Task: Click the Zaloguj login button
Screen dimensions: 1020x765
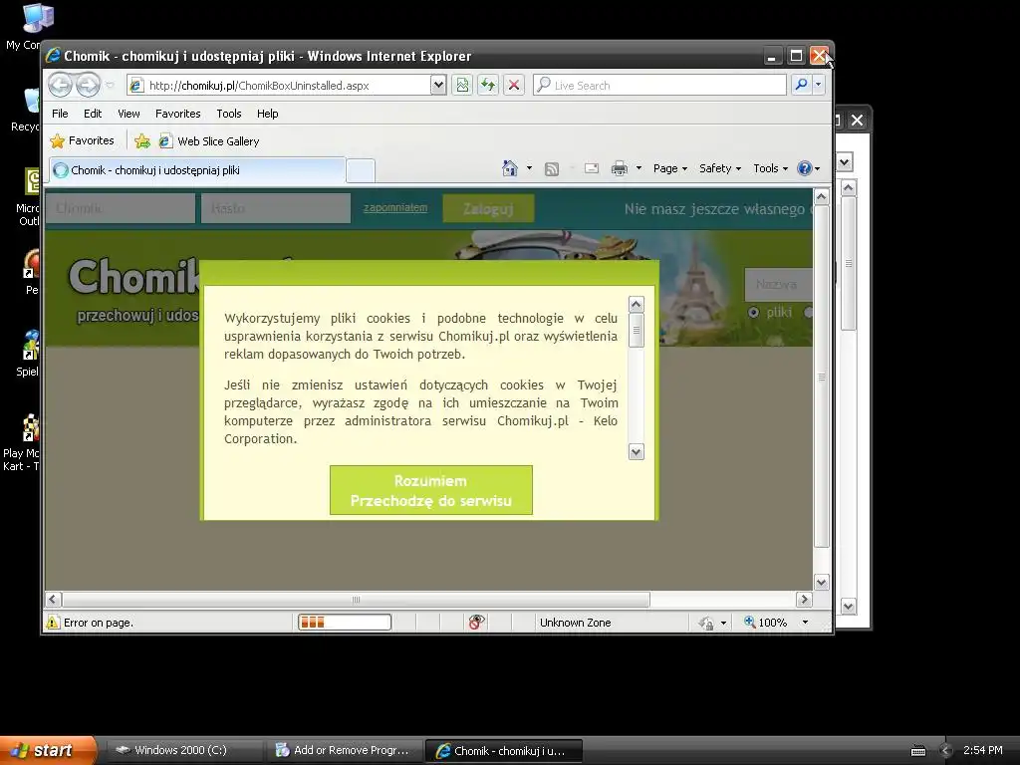Action: 488,209
